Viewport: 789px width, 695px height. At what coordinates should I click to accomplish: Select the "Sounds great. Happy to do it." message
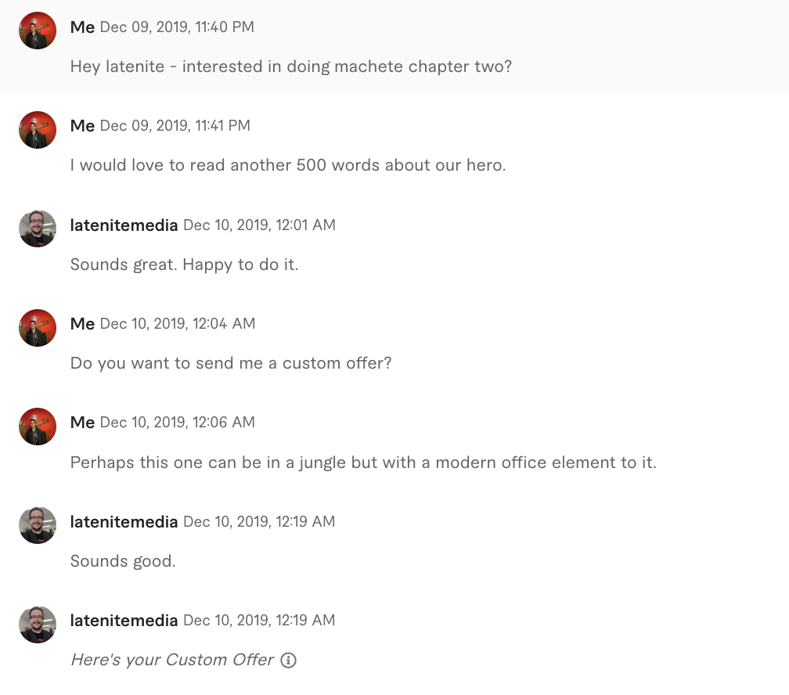pyautogui.click(x=184, y=265)
